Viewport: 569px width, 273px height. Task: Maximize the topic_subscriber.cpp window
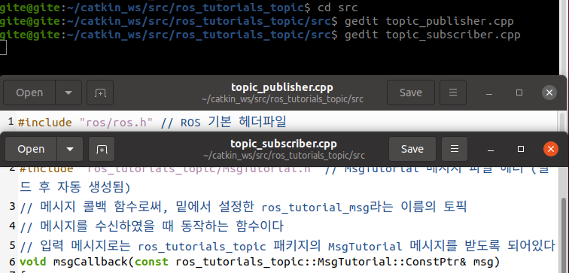tap(521, 149)
